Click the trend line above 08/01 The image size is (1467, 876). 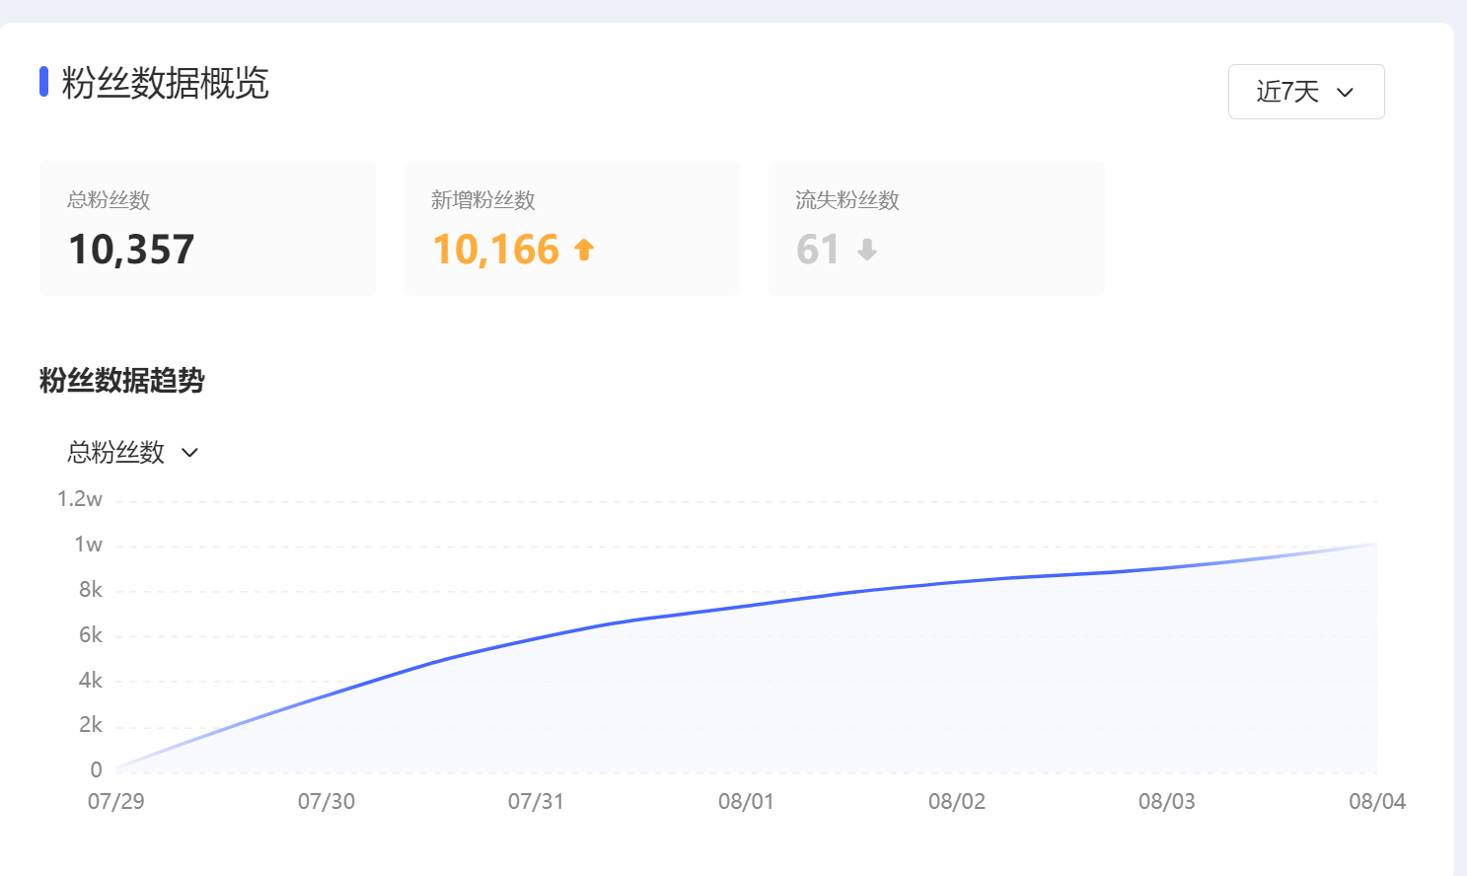tap(747, 606)
